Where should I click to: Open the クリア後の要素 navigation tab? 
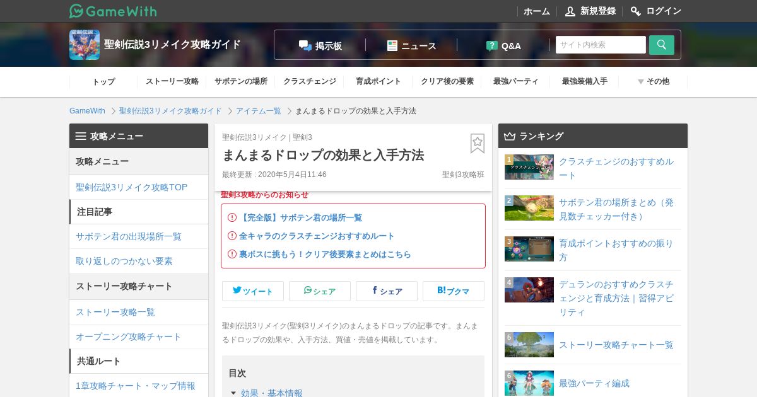[x=447, y=81]
